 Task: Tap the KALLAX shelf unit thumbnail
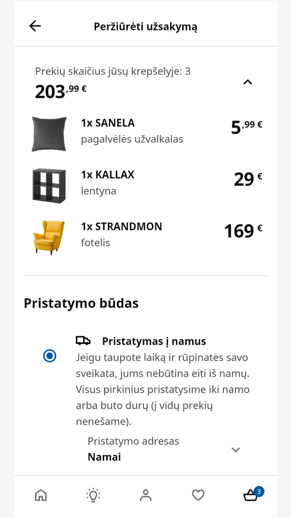click(49, 186)
